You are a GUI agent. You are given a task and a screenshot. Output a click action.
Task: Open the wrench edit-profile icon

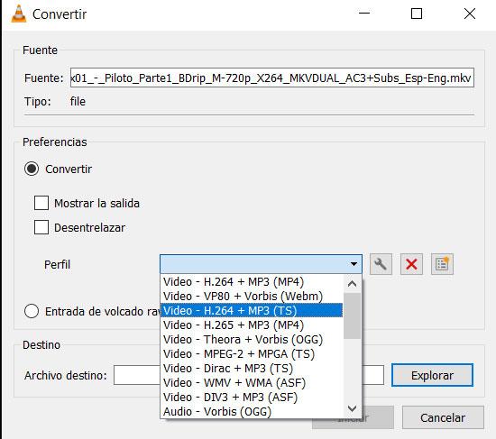pyautogui.click(x=381, y=264)
